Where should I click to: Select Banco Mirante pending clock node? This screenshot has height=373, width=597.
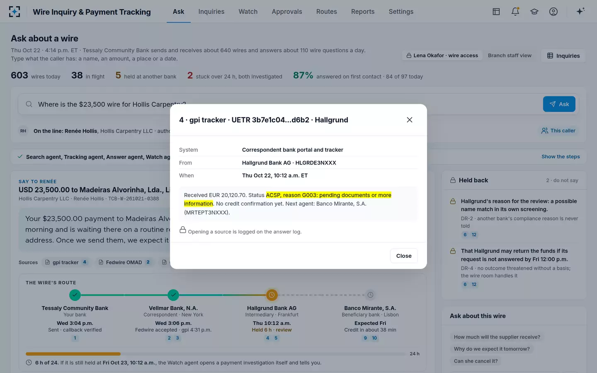tap(370, 295)
